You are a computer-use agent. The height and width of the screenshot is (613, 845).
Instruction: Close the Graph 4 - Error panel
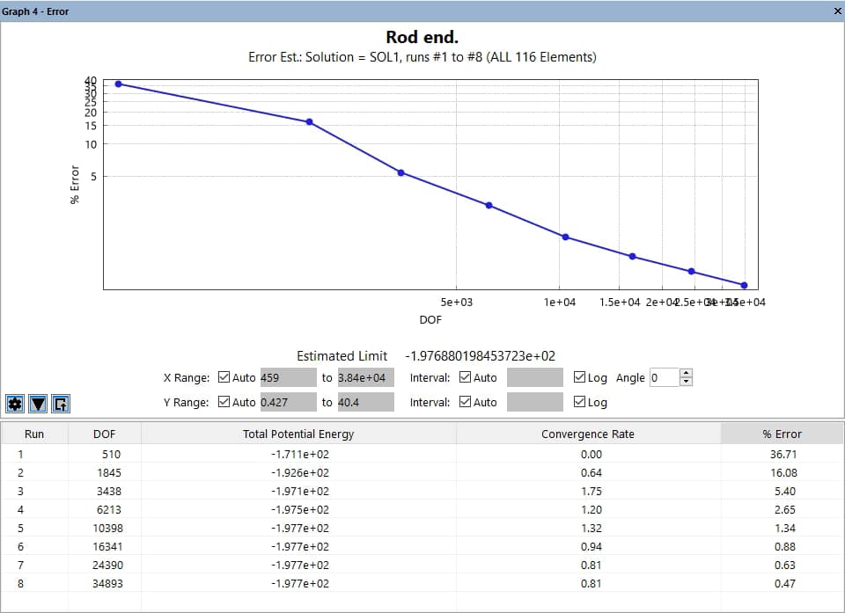tap(836, 11)
